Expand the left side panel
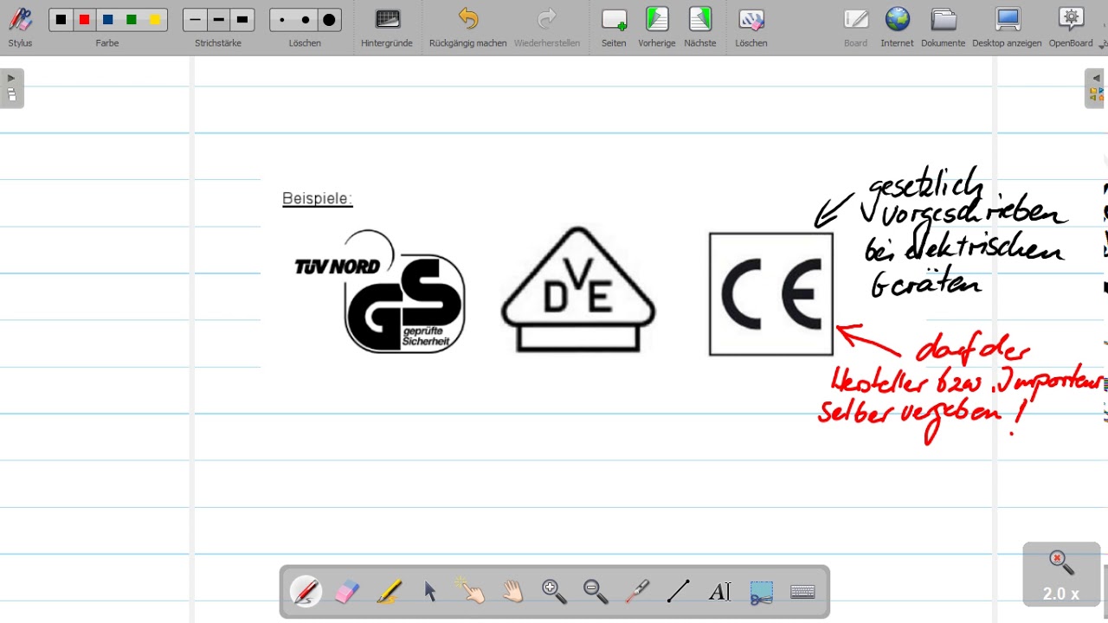The width and height of the screenshot is (1108, 623). (11, 88)
